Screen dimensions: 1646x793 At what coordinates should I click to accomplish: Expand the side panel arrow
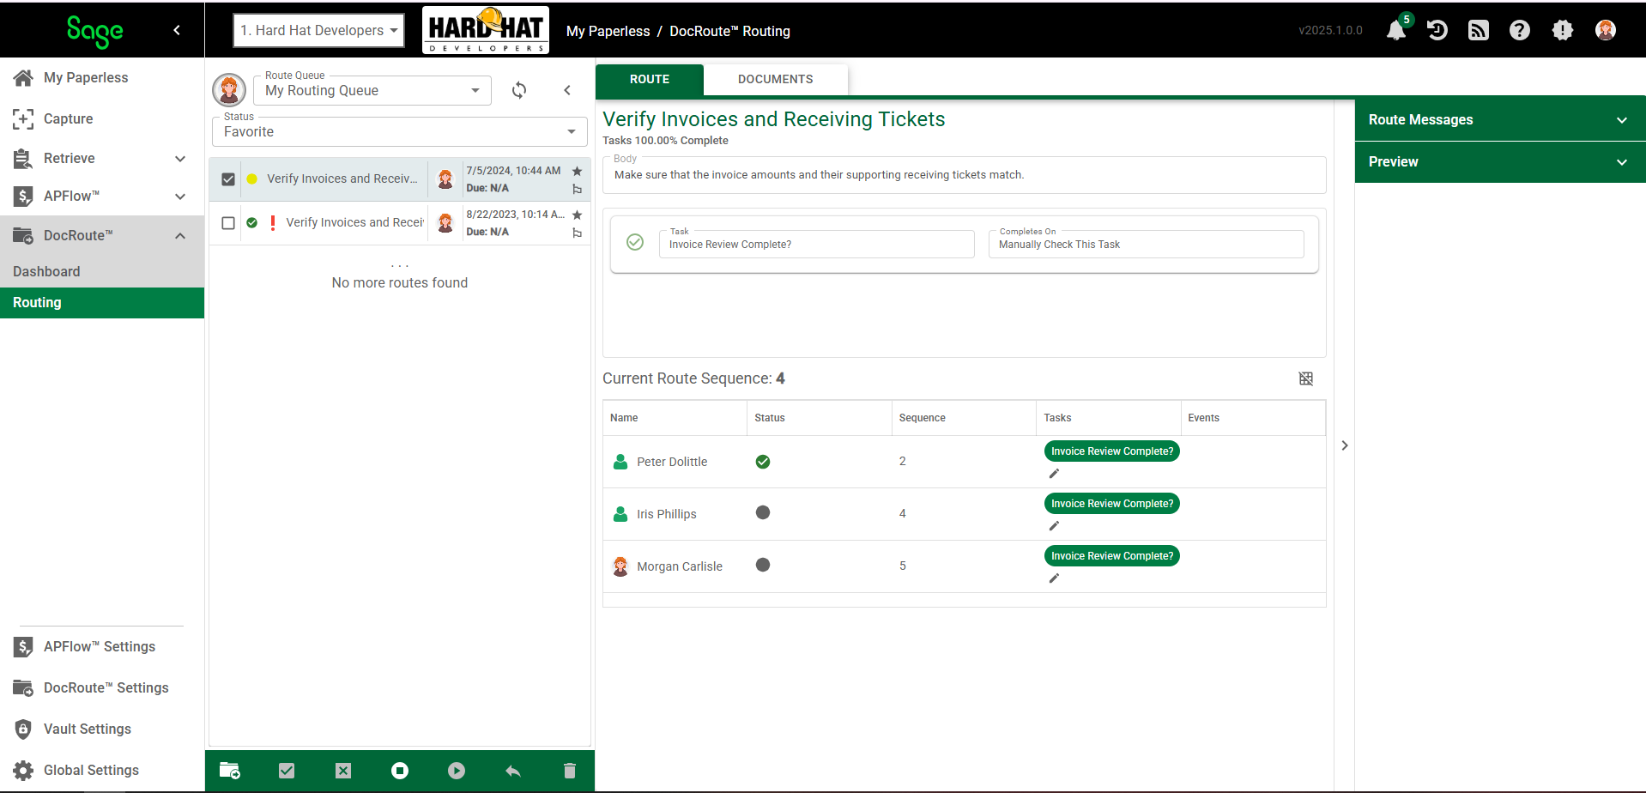1345,445
